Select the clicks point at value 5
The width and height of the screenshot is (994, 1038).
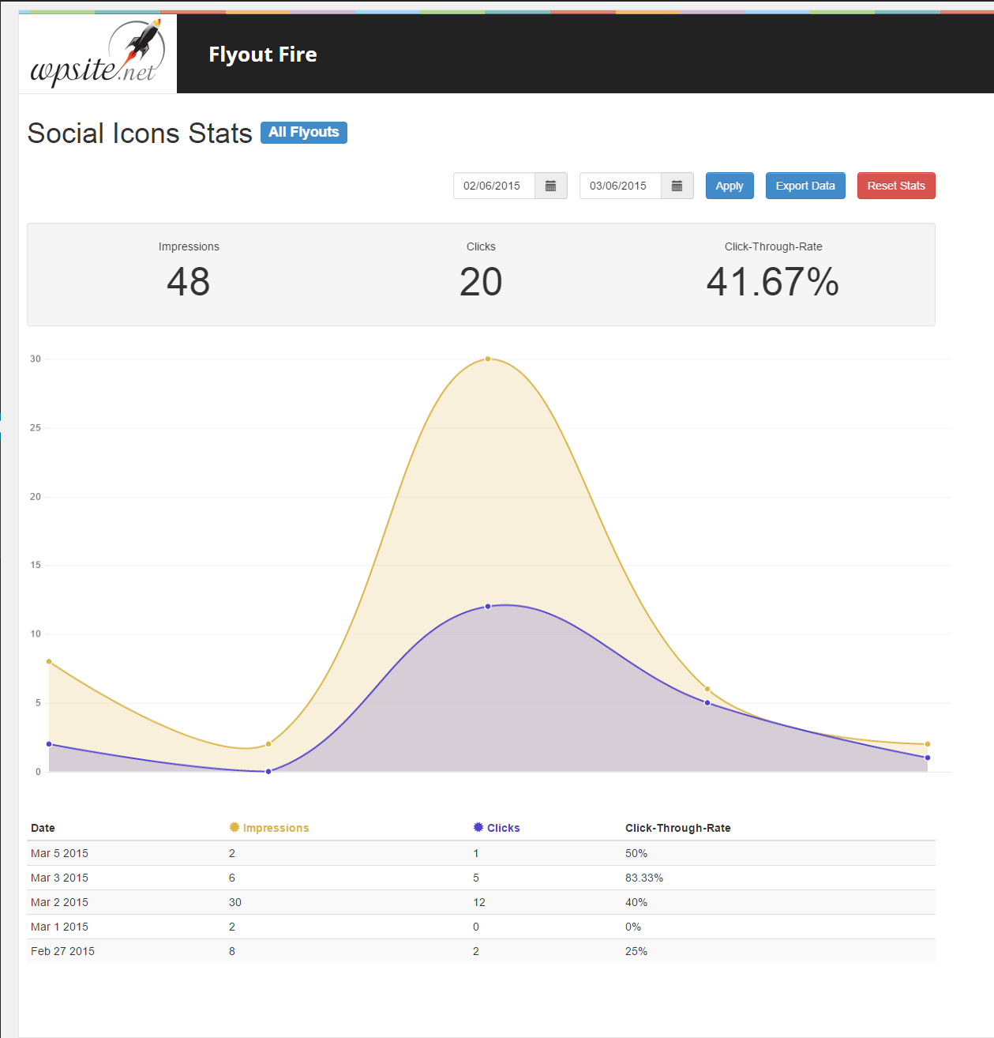tap(707, 703)
